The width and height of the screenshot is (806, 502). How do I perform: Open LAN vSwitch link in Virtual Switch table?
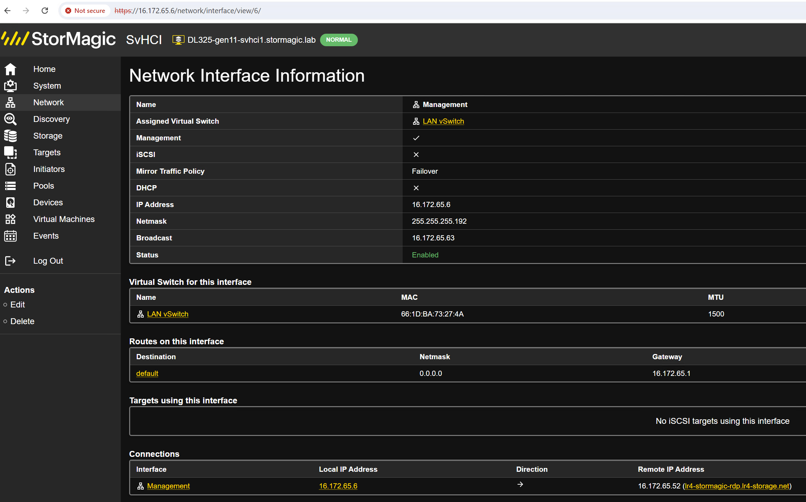click(x=168, y=314)
